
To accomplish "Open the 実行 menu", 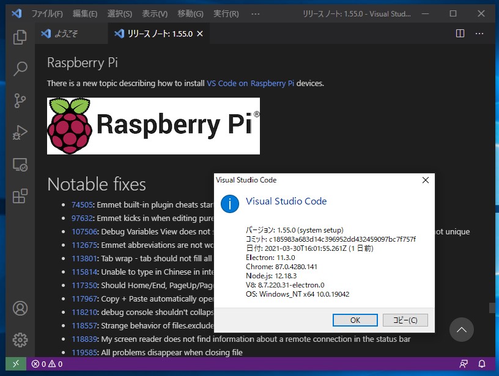I will [x=226, y=12].
